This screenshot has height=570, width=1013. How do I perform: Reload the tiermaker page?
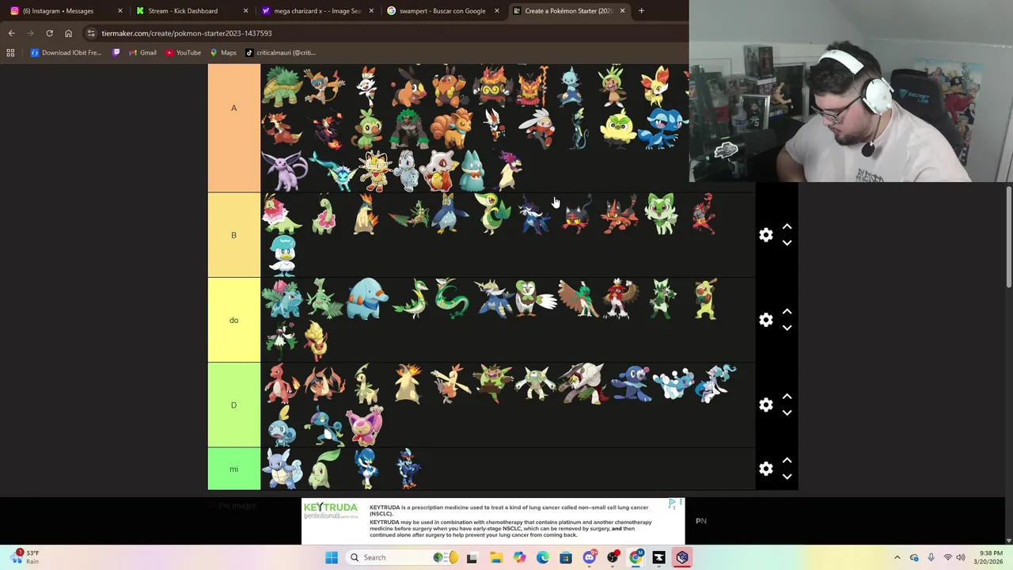tap(49, 33)
